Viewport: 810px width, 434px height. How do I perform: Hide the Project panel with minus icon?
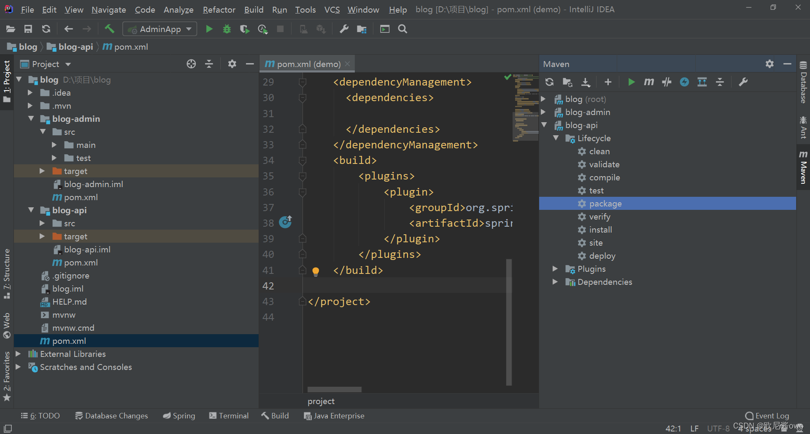point(250,64)
